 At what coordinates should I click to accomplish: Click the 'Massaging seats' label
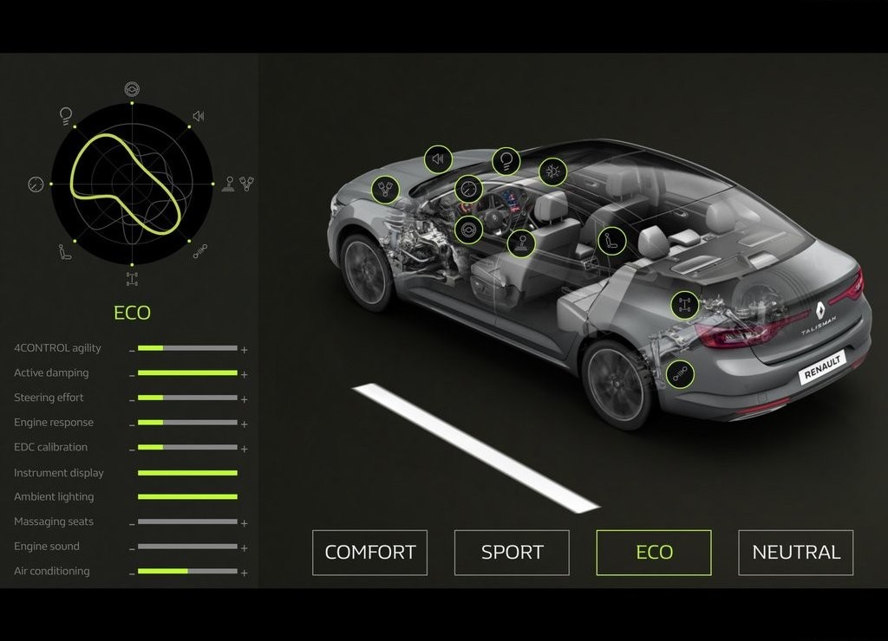(54, 521)
